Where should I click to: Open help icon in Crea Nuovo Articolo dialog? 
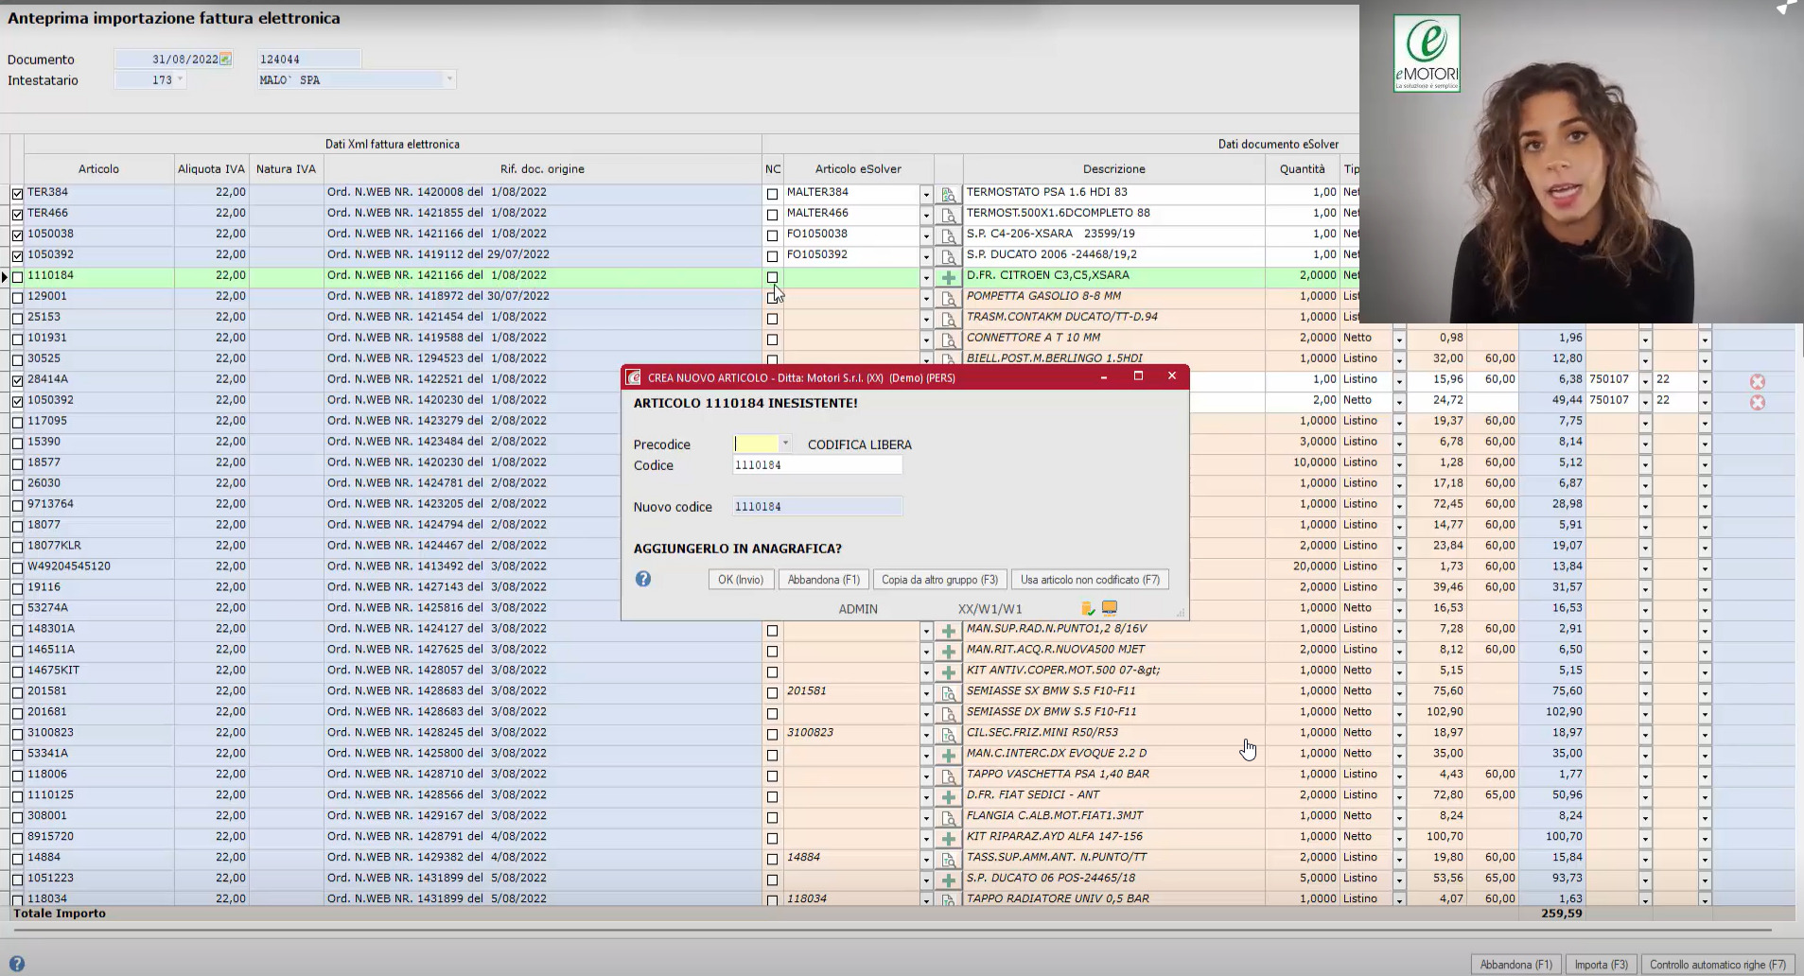pyautogui.click(x=643, y=579)
